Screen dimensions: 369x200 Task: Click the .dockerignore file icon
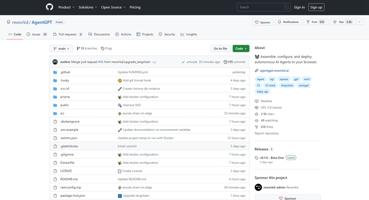(x=55, y=122)
